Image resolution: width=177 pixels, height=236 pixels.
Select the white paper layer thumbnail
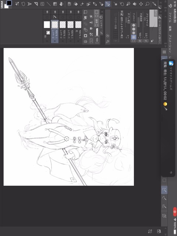point(47,25)
